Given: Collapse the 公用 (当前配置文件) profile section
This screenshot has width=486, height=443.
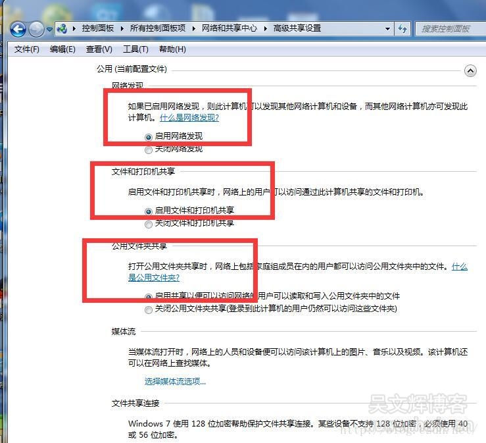Looking at the screenshot, I should point(470,70).
